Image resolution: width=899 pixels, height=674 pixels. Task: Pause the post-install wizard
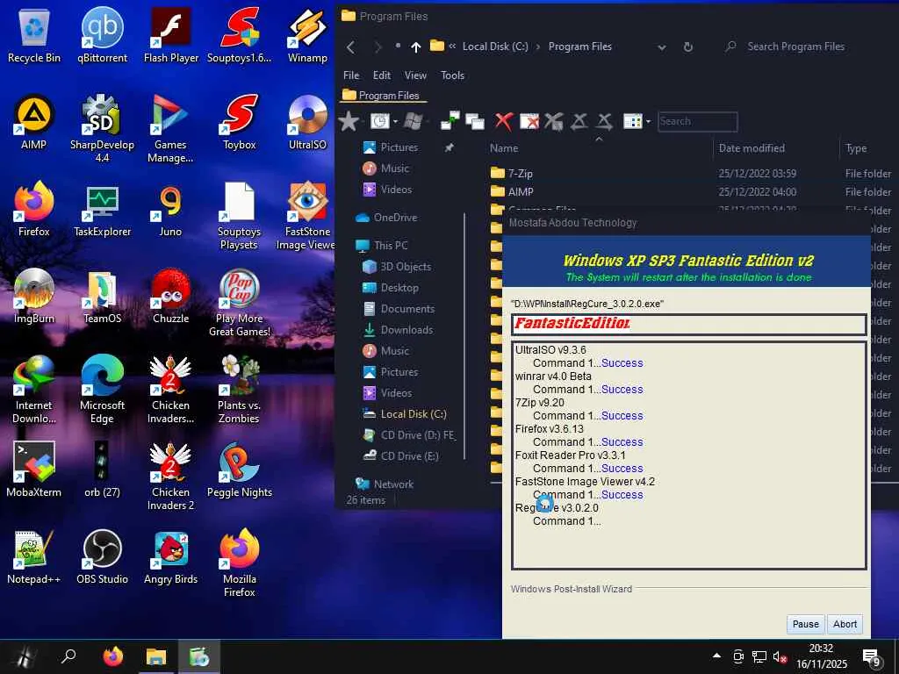806,624
